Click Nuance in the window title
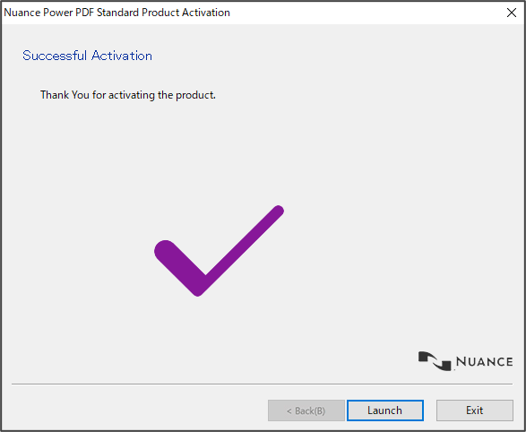Viewport: 526px width, 432px height. pos(22,13)
